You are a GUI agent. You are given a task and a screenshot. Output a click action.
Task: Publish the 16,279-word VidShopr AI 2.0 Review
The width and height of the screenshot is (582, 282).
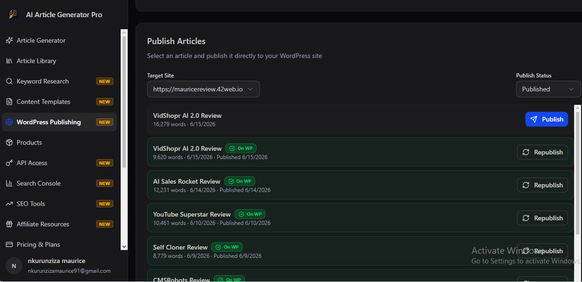[x=546, y=119]
